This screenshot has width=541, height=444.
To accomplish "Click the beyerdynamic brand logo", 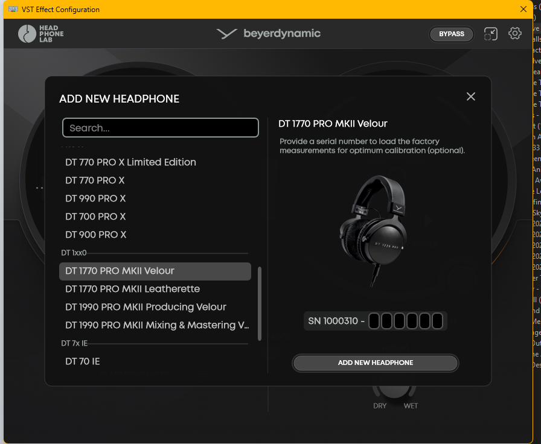I will coord(269,34).
